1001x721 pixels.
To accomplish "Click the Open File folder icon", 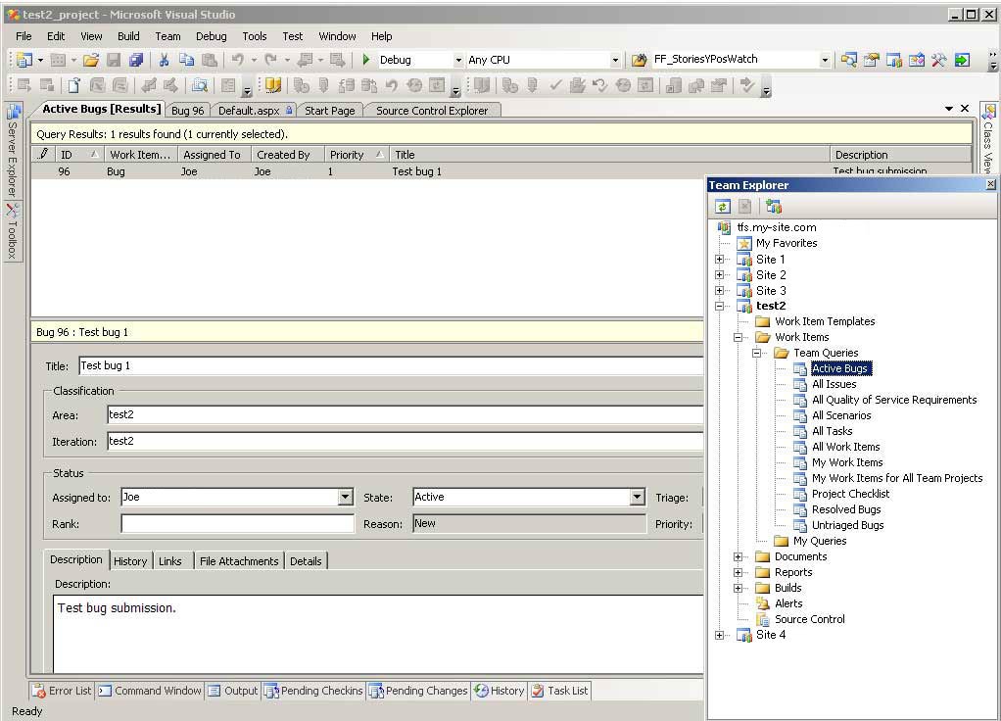I will point(91,60).
